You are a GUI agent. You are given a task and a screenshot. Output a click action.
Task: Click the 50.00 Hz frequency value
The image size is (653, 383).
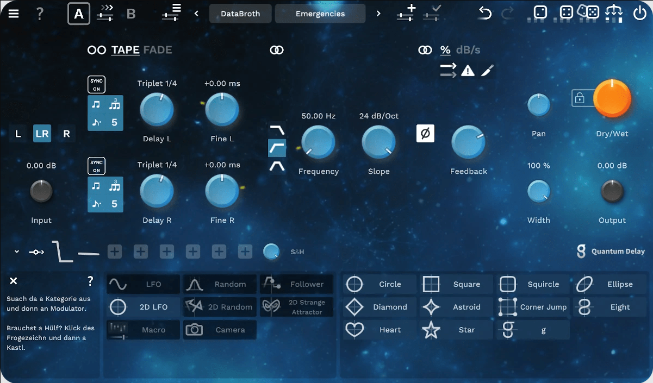(x=319, y=116)
